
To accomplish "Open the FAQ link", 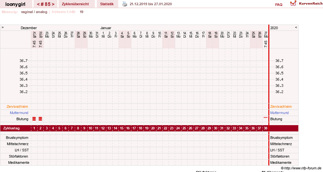I will (x=279, y=5).
